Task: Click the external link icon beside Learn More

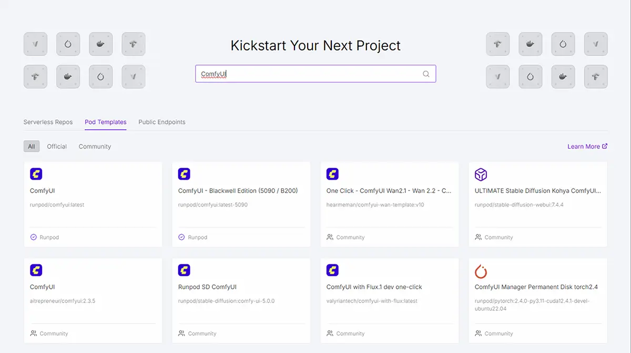Action: [x=605, y=147]
